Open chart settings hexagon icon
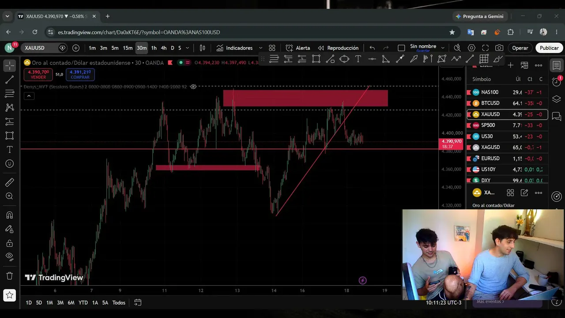The height and width of the screenshot is (318, 565). pos(471,48)
